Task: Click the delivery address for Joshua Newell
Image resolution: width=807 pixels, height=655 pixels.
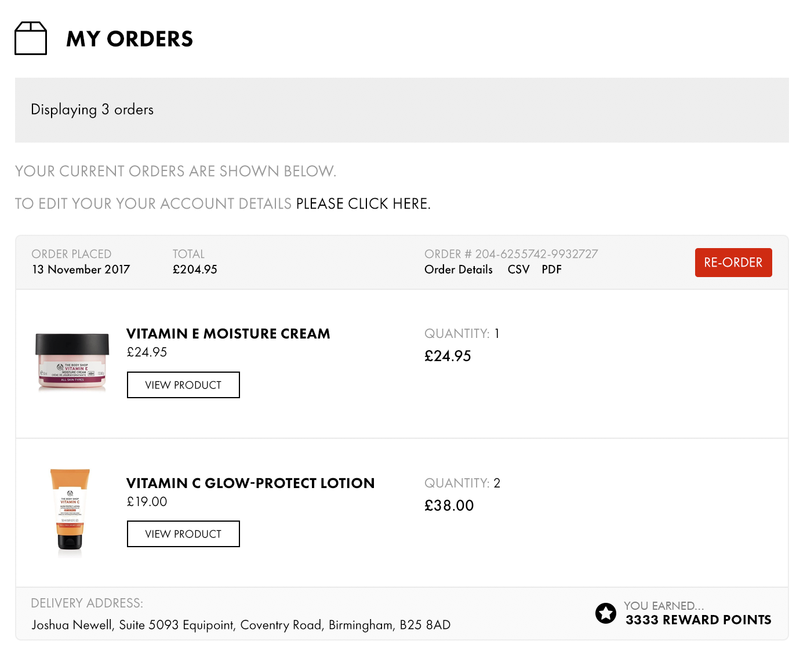Action: (241, 625)
